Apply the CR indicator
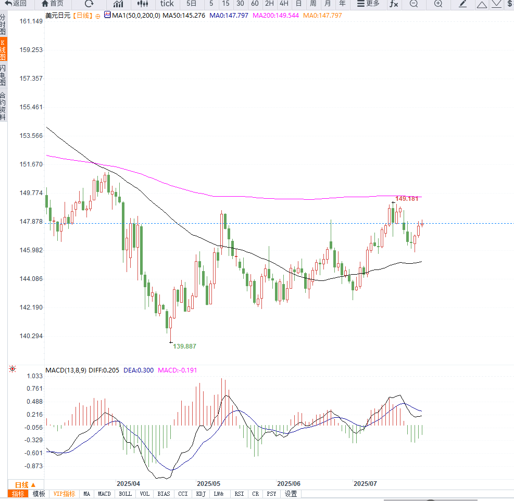This screenshot has width=514, height=501. [255, 494]
